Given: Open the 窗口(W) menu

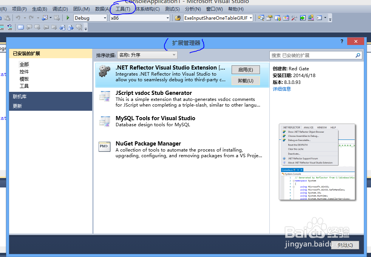Looking at the screenshot, I should click(214, 9).
